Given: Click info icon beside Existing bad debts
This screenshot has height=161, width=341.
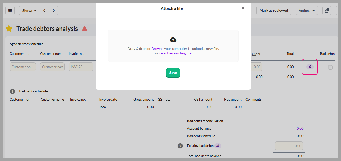Looking at the screenshot, I should coord(180,146).
